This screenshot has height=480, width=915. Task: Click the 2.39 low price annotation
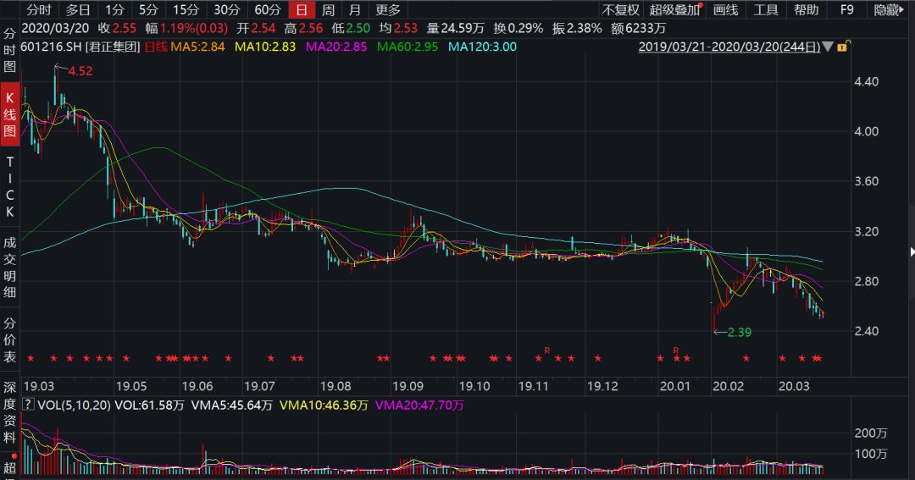point(739,333)
